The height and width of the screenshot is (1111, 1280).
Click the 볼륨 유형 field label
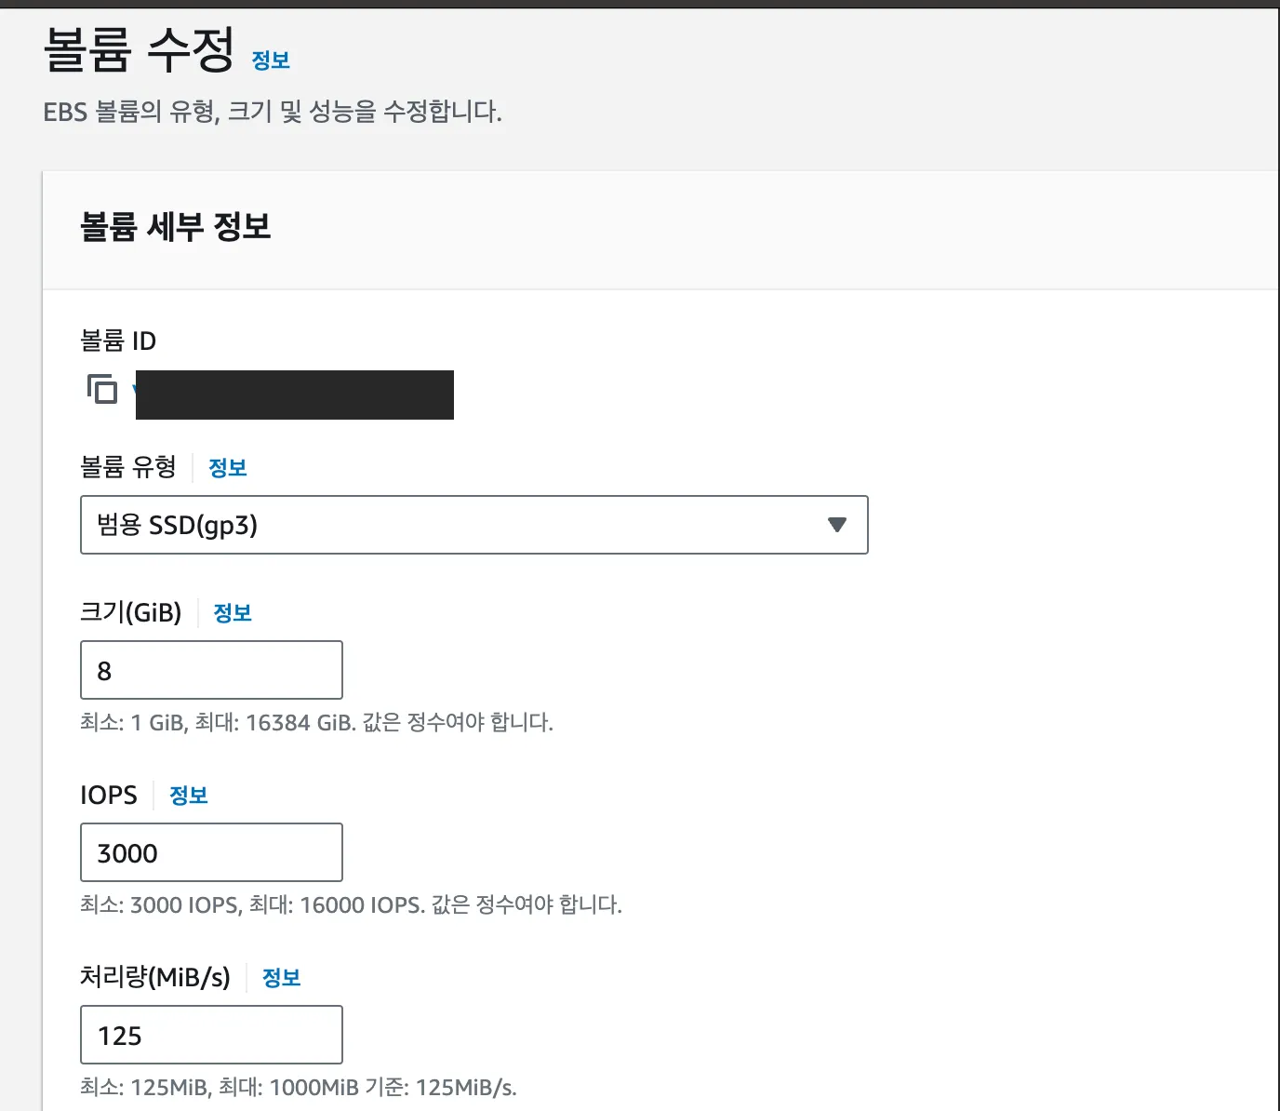point(128,467)
